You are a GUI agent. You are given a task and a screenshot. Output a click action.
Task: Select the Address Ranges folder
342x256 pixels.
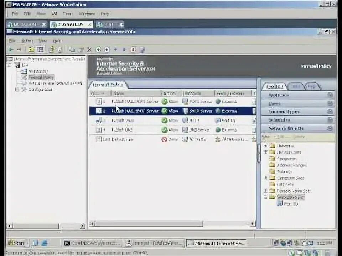click(x=292, y=165)
